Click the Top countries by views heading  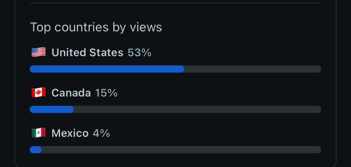point(96,27)
